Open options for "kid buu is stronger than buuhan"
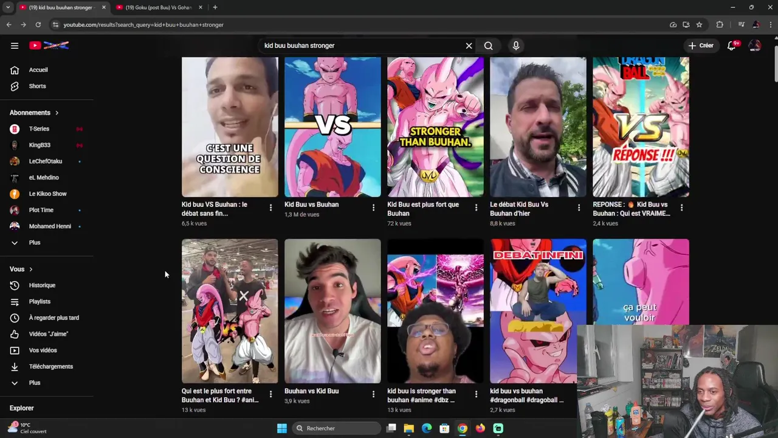Viewport: 778px width, 438px height. click(476, 395)
